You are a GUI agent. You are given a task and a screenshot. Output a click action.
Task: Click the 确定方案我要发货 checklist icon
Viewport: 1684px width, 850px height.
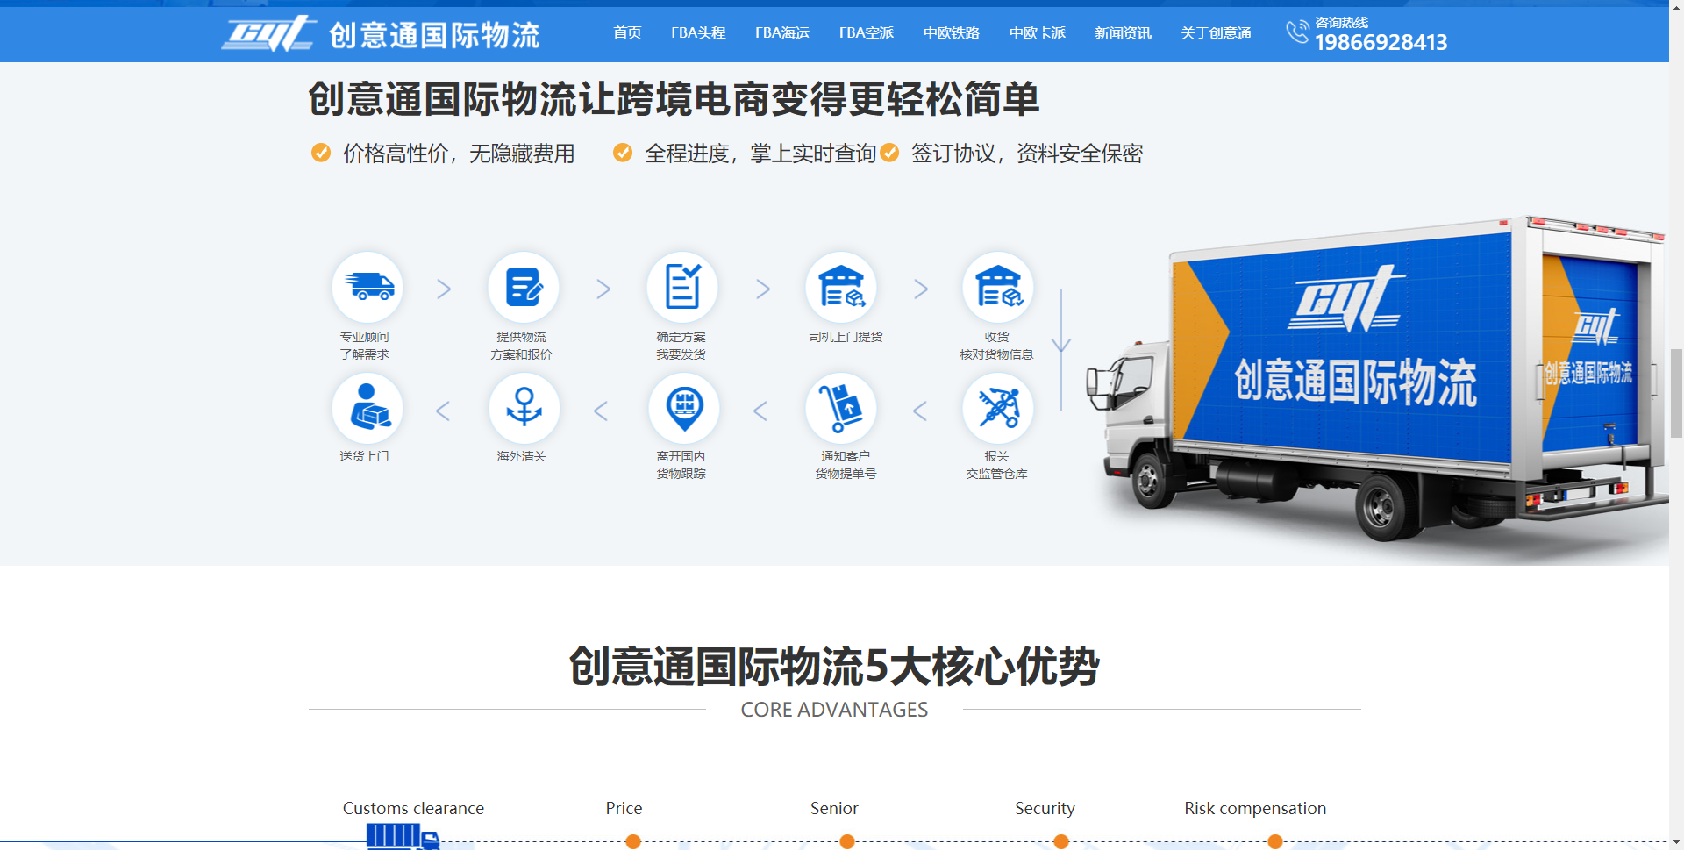tap(683, 287)
